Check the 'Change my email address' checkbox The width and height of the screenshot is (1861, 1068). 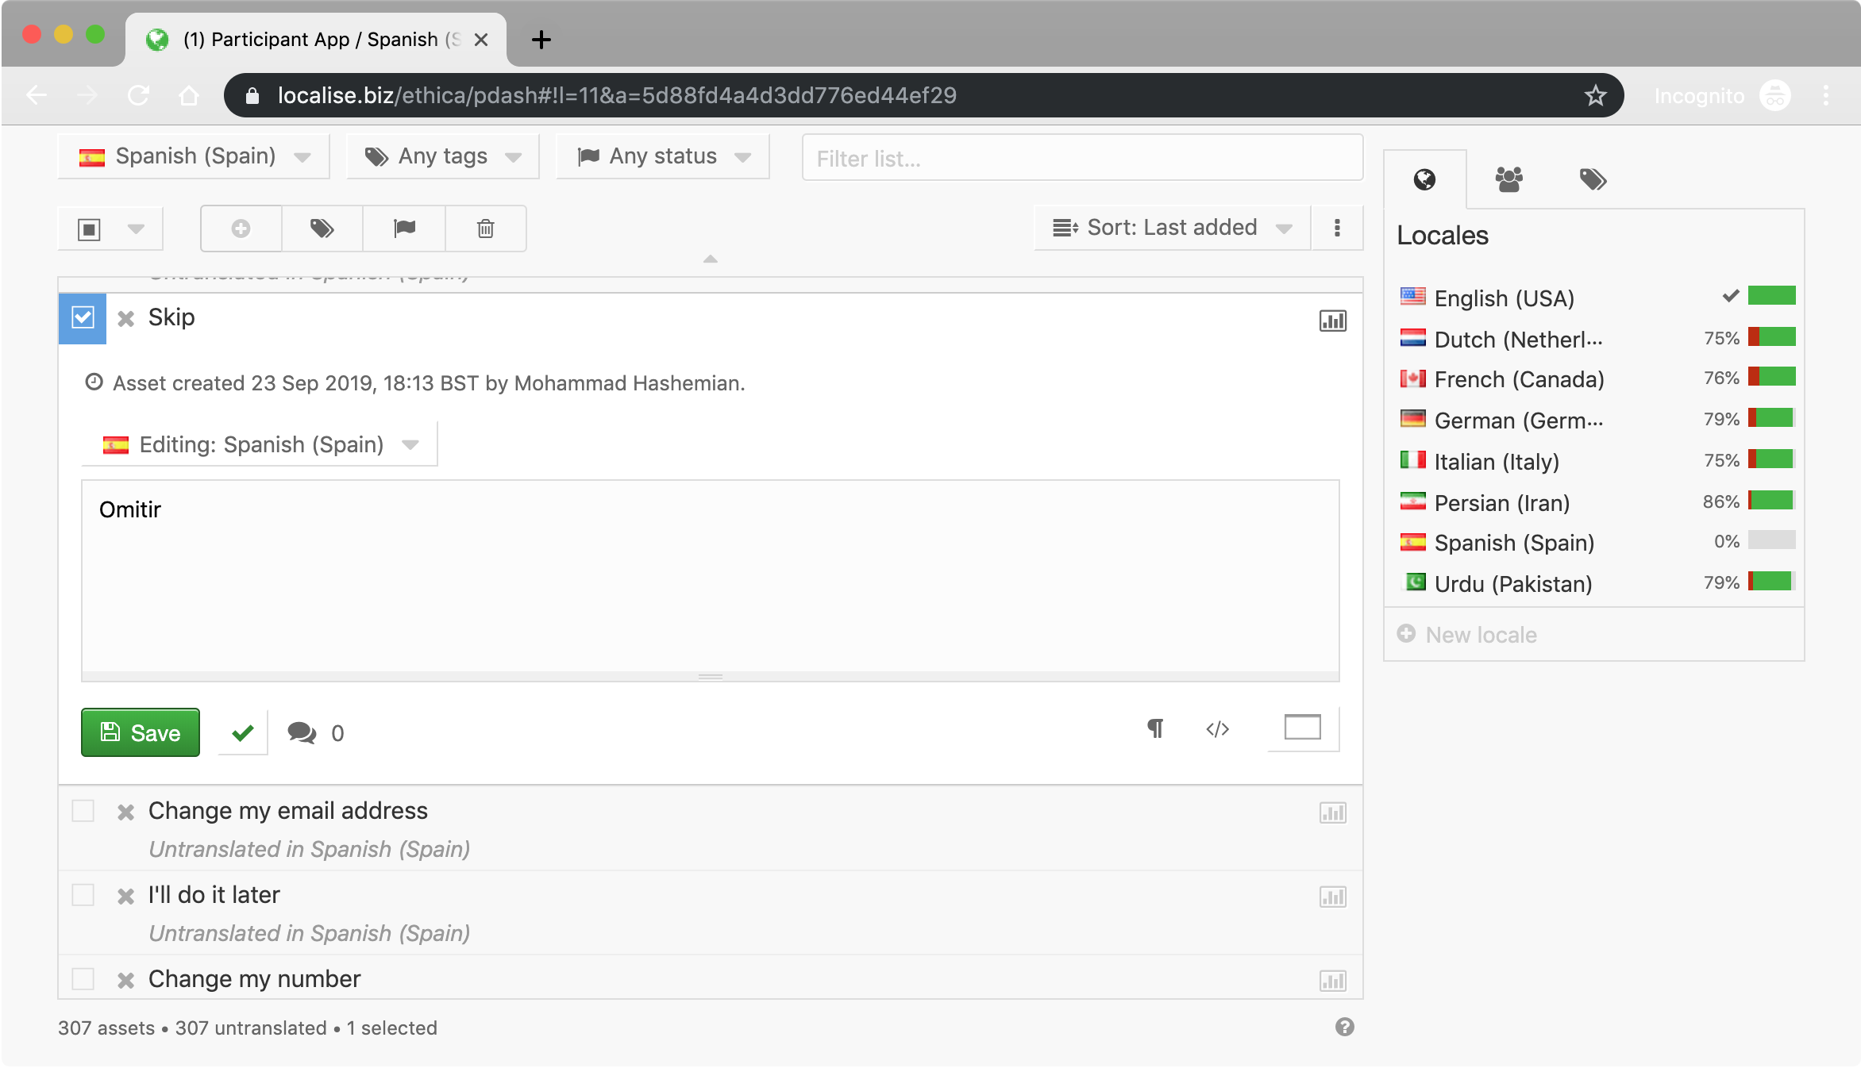point(83,811)
